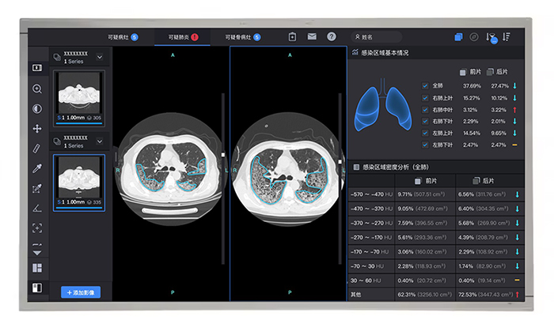Click the 添加影像 button

tap(81, 292)
